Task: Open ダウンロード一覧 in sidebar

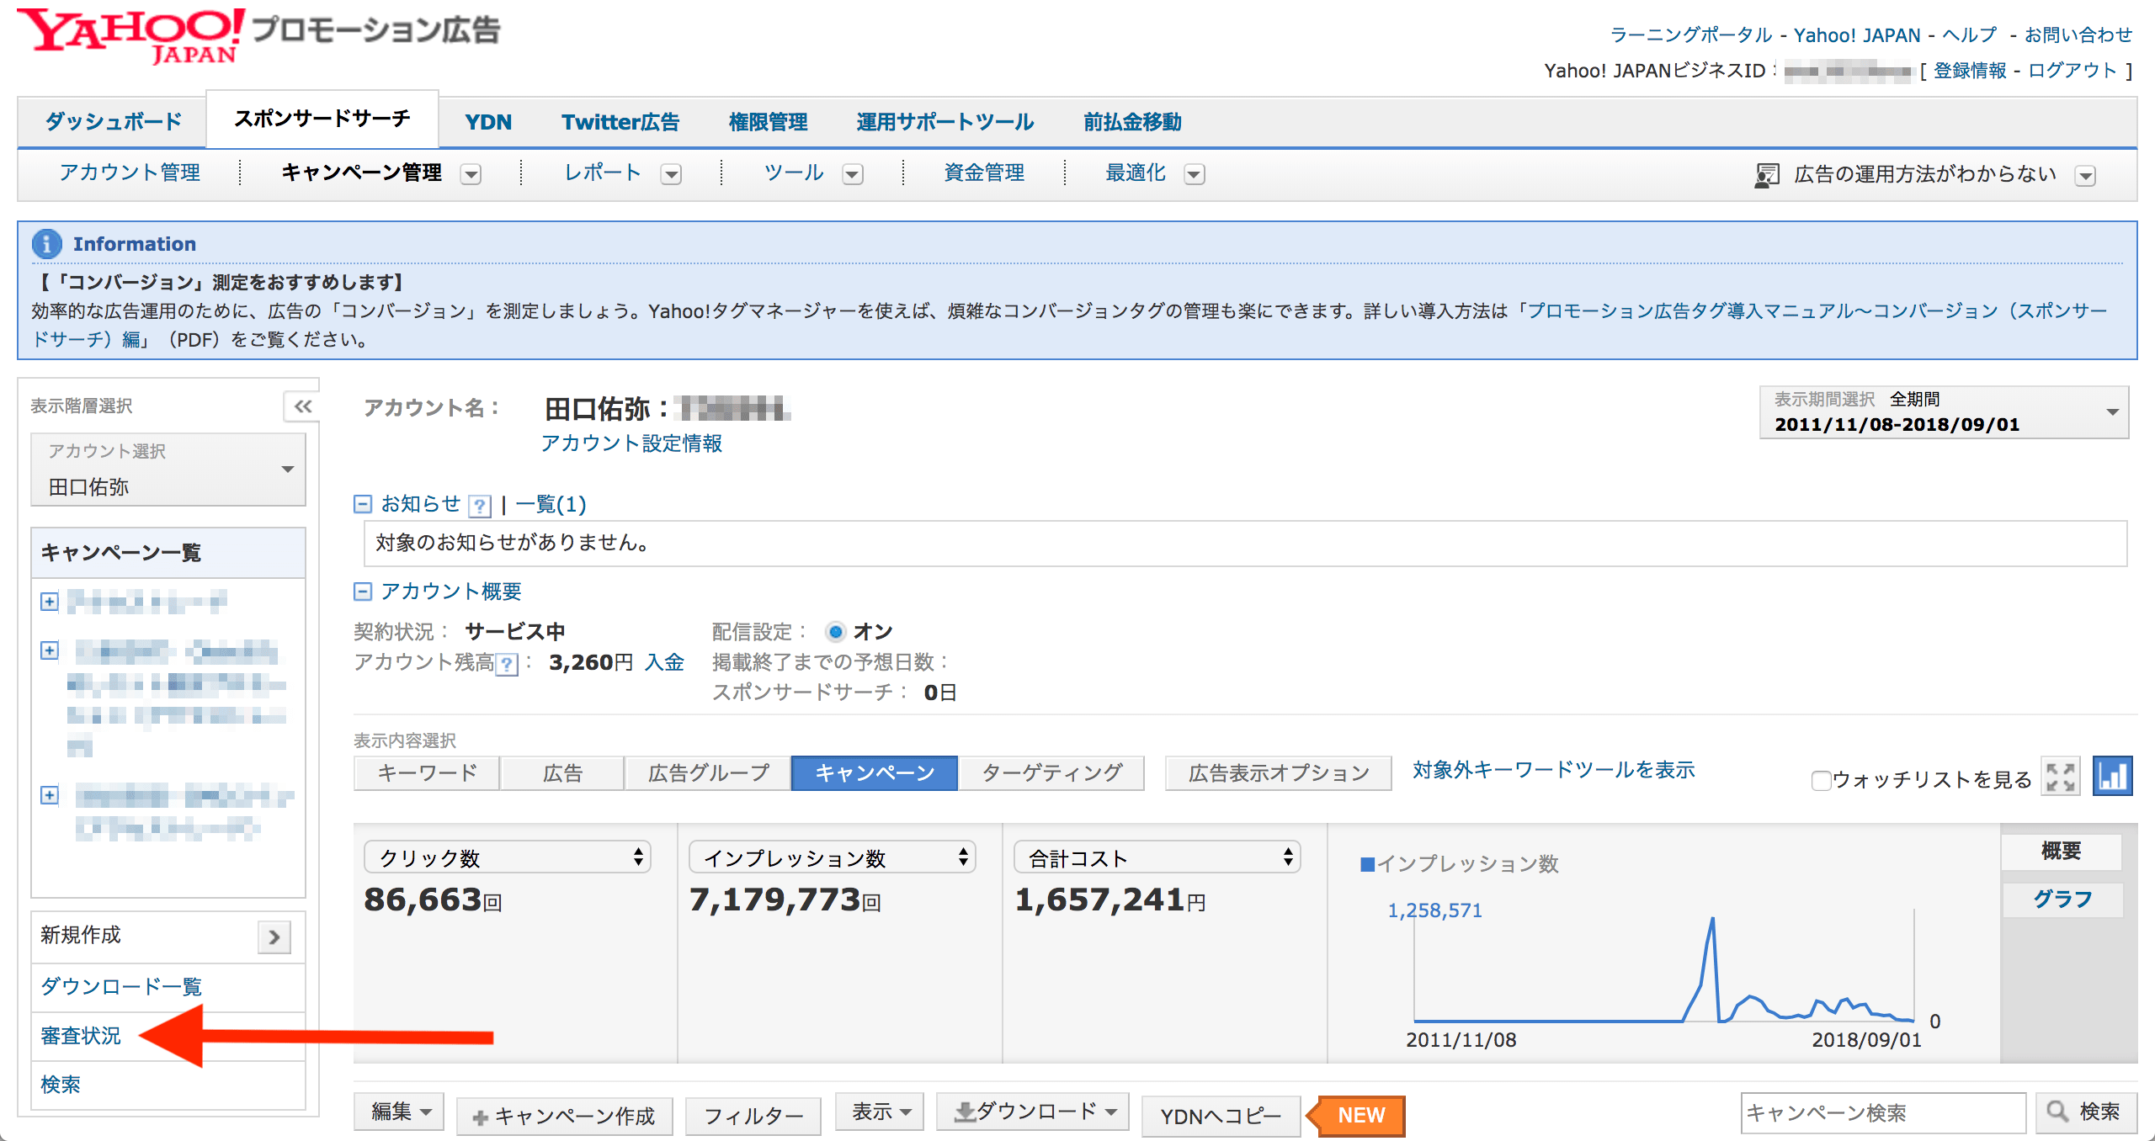Action: coord(121,987)
